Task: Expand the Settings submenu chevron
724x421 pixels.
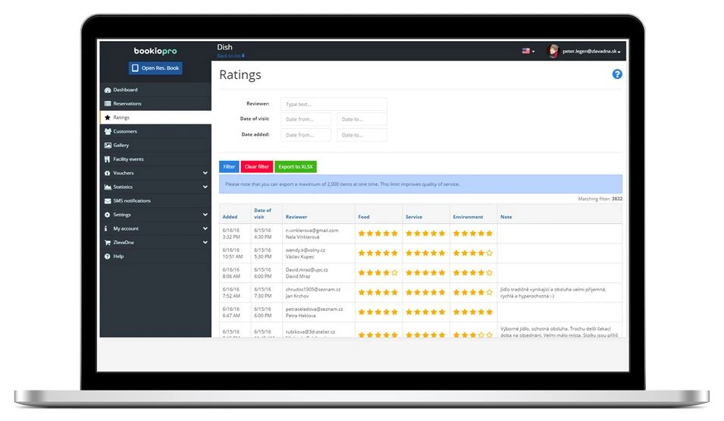Action: click(205, 215)
